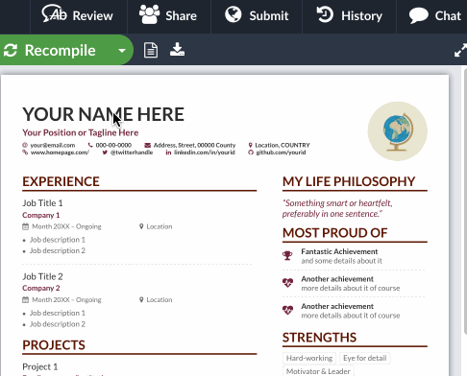The width and height of the screenshot is (467, 376).
Task: Click the Share people icon
Action: [149, 14]
